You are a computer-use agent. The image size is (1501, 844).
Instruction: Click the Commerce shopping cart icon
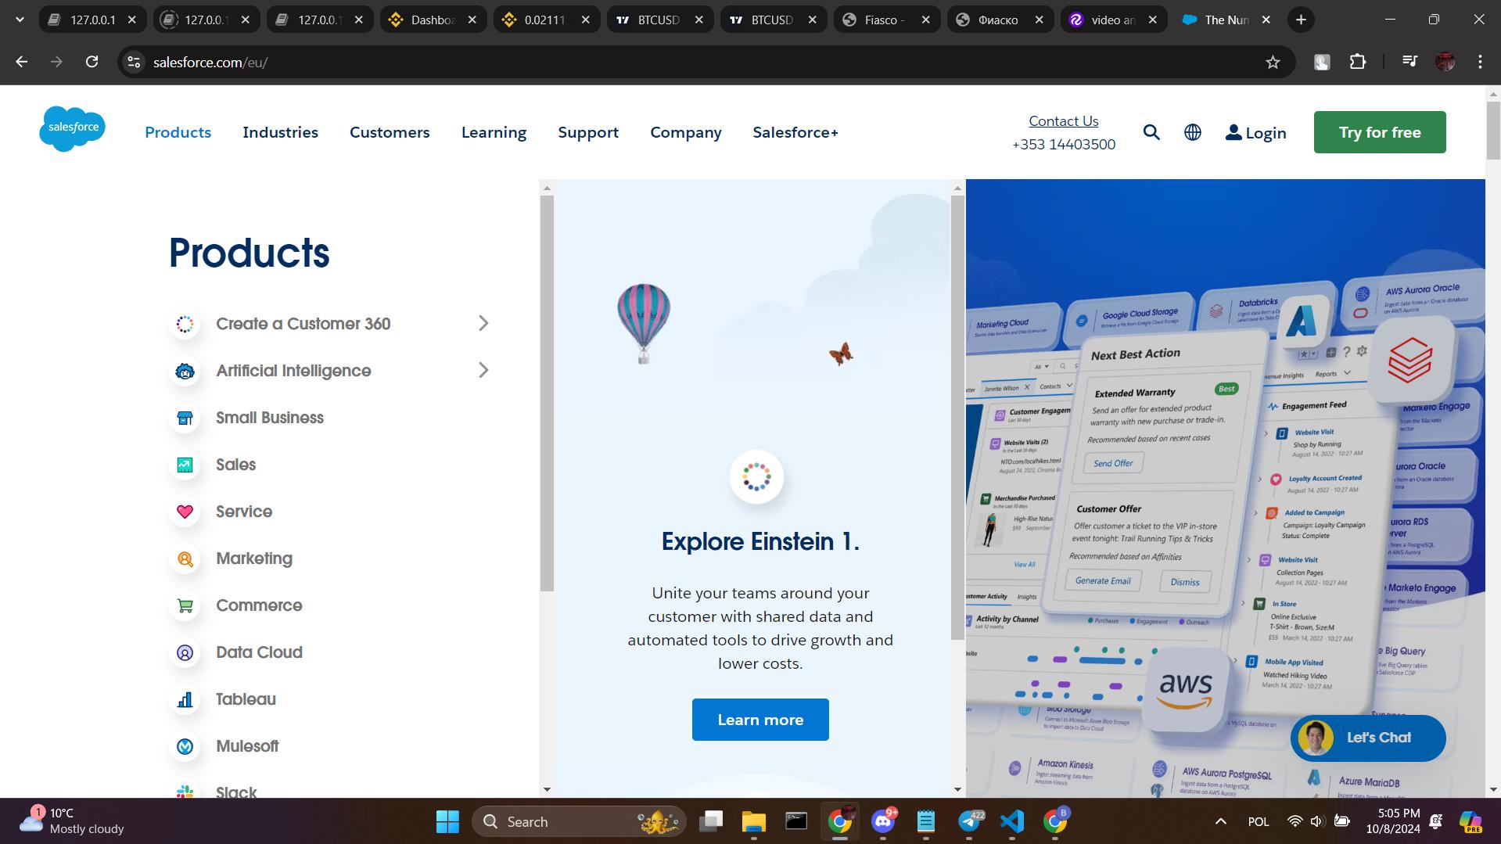click(185, 605)
